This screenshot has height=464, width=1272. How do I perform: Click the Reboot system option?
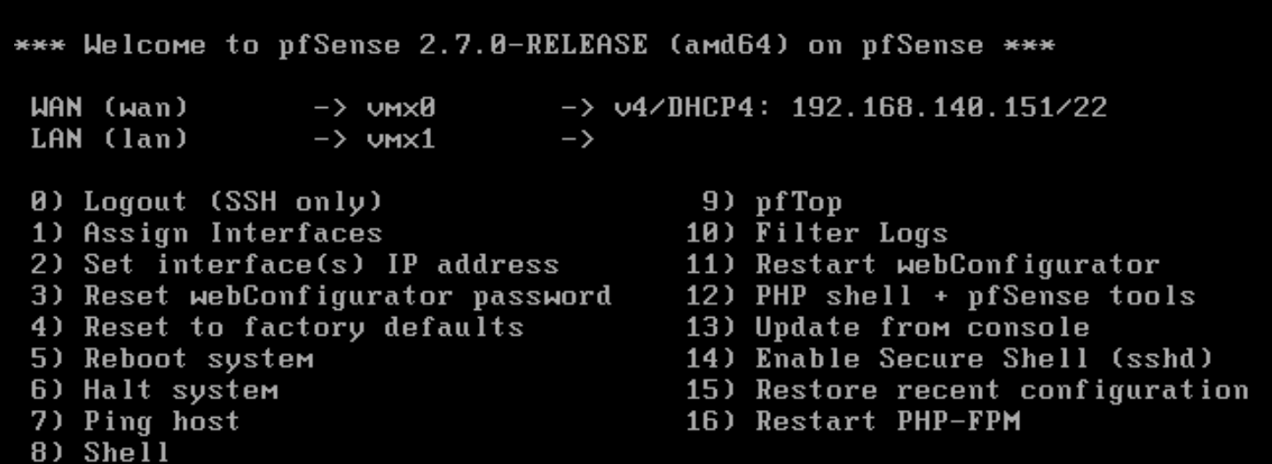click(172, 359)
